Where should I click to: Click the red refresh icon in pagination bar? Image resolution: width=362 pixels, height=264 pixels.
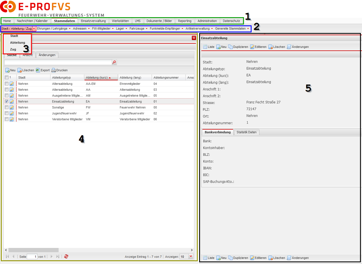pos(66,256)
